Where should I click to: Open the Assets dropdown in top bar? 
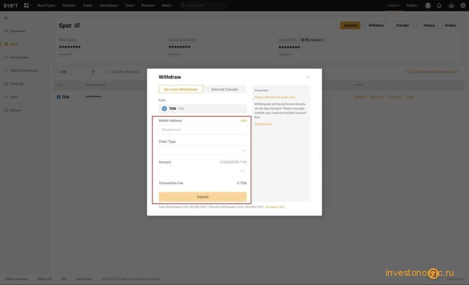coord(394,5)
